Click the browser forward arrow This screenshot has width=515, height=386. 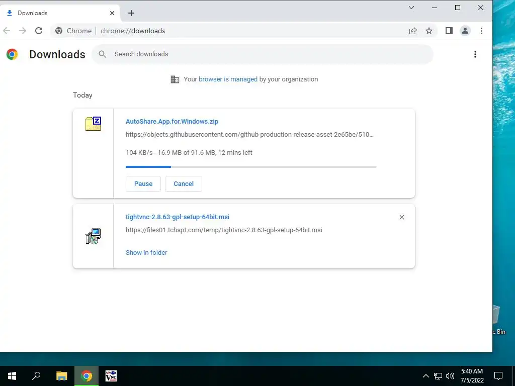[22, 31]
